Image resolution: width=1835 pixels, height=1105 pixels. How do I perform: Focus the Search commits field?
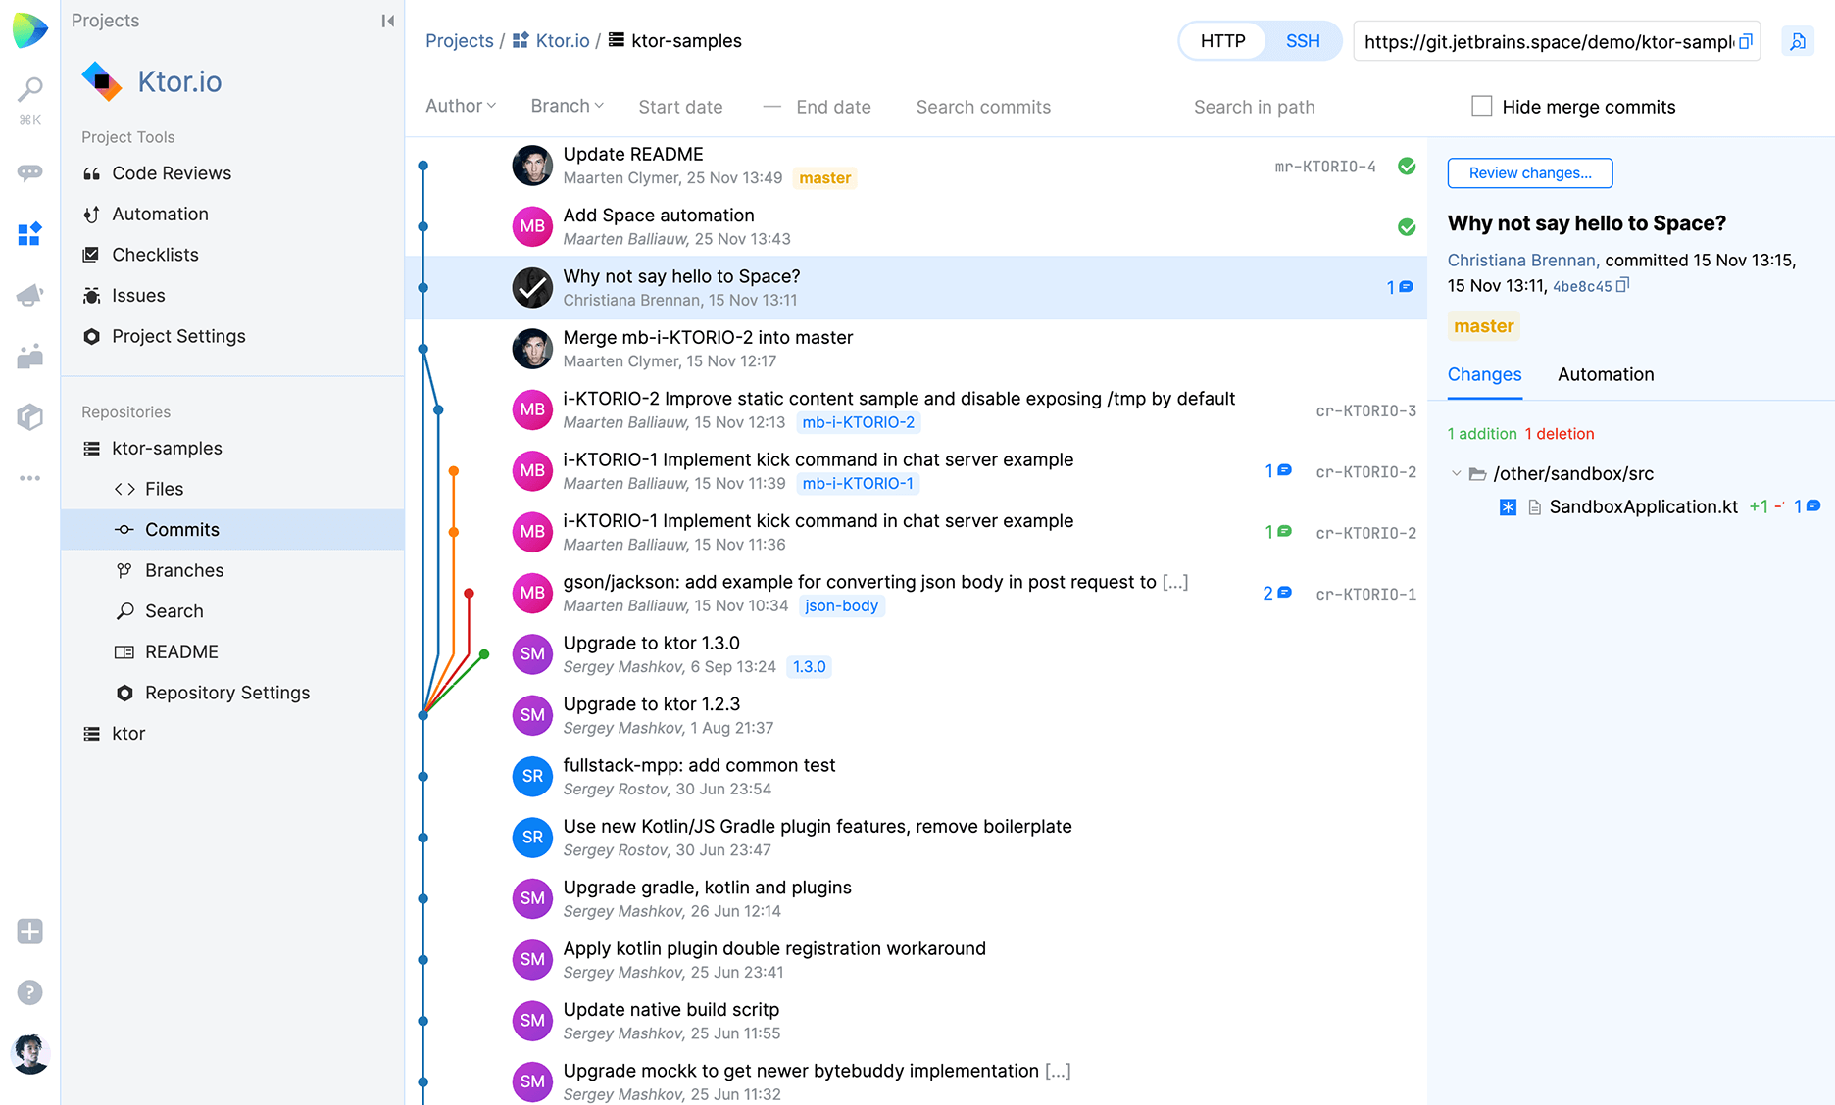click(982, 107)
